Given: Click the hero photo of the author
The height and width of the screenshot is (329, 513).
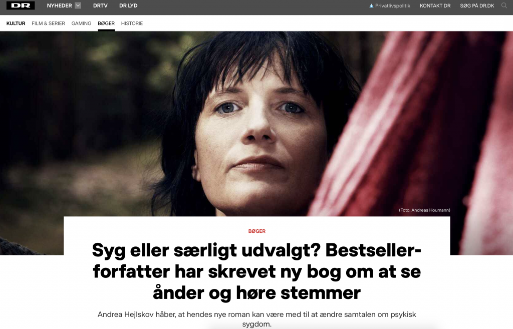Looking at the screenshot, I should coord(256,124).
